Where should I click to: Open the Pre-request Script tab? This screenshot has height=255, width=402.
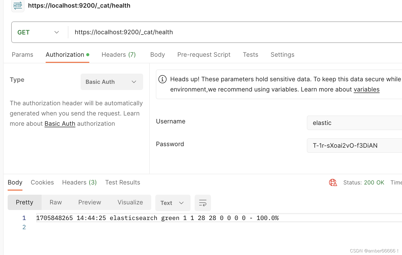pos(204,55)
